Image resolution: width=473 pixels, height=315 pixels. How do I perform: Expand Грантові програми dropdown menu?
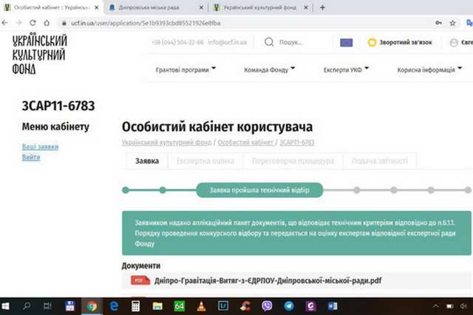click(x=186, y=69)
